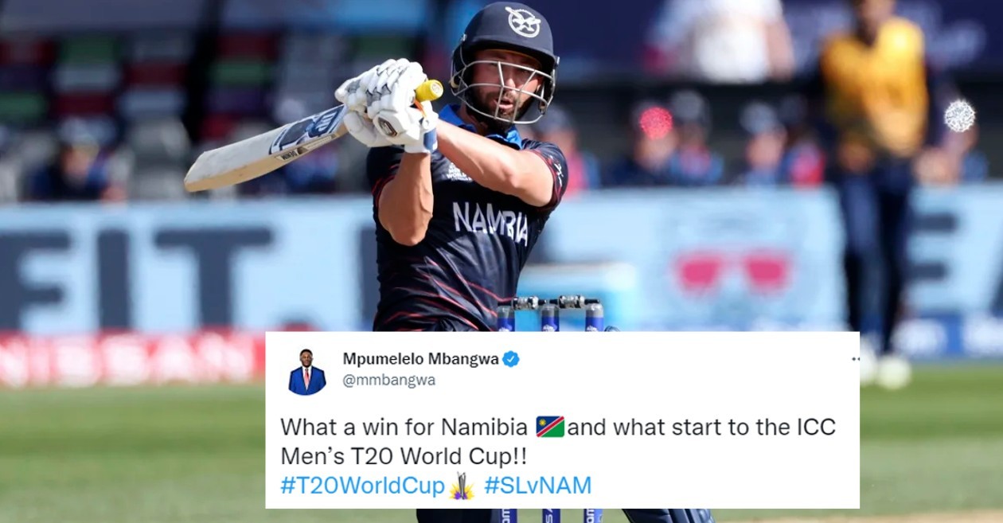This screenshot has width=1003, height=523.
Task: Click the Mpumelelo Mbangwa display name
Action: pyautogui.click(x=420, y=359)
